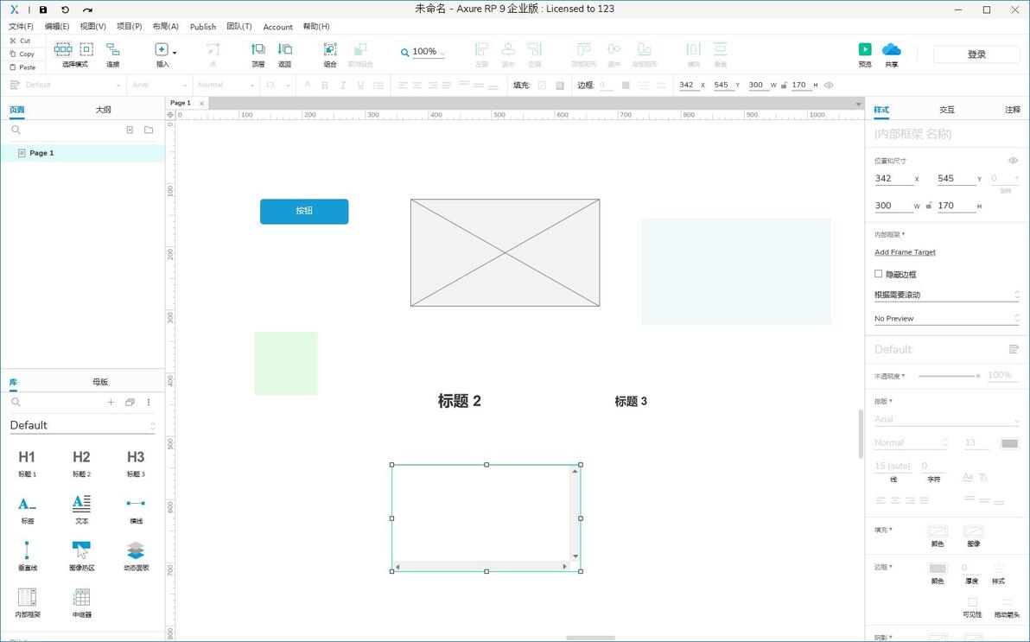The height and width of the screenshot is (642, 1030).
Task: Switch to the 大纲 outline tab
Action: pyautogui.click(x=103, y=110)
